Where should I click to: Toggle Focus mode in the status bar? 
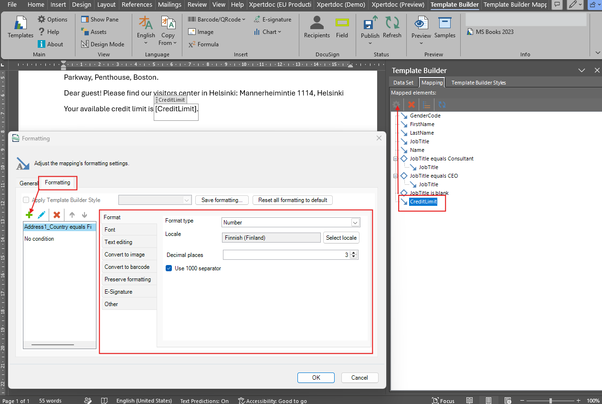pyautogui.click(x=443, y=401)
